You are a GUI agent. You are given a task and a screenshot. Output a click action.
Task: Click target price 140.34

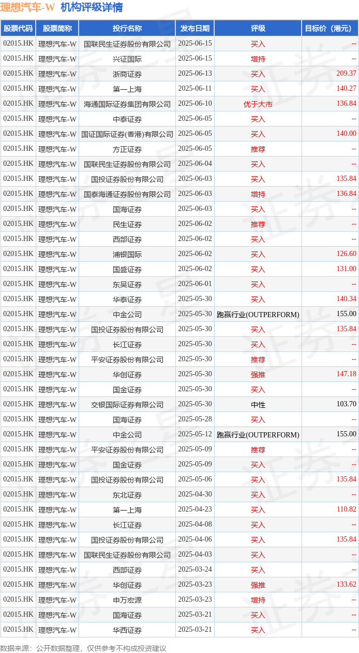click(346, 299)
